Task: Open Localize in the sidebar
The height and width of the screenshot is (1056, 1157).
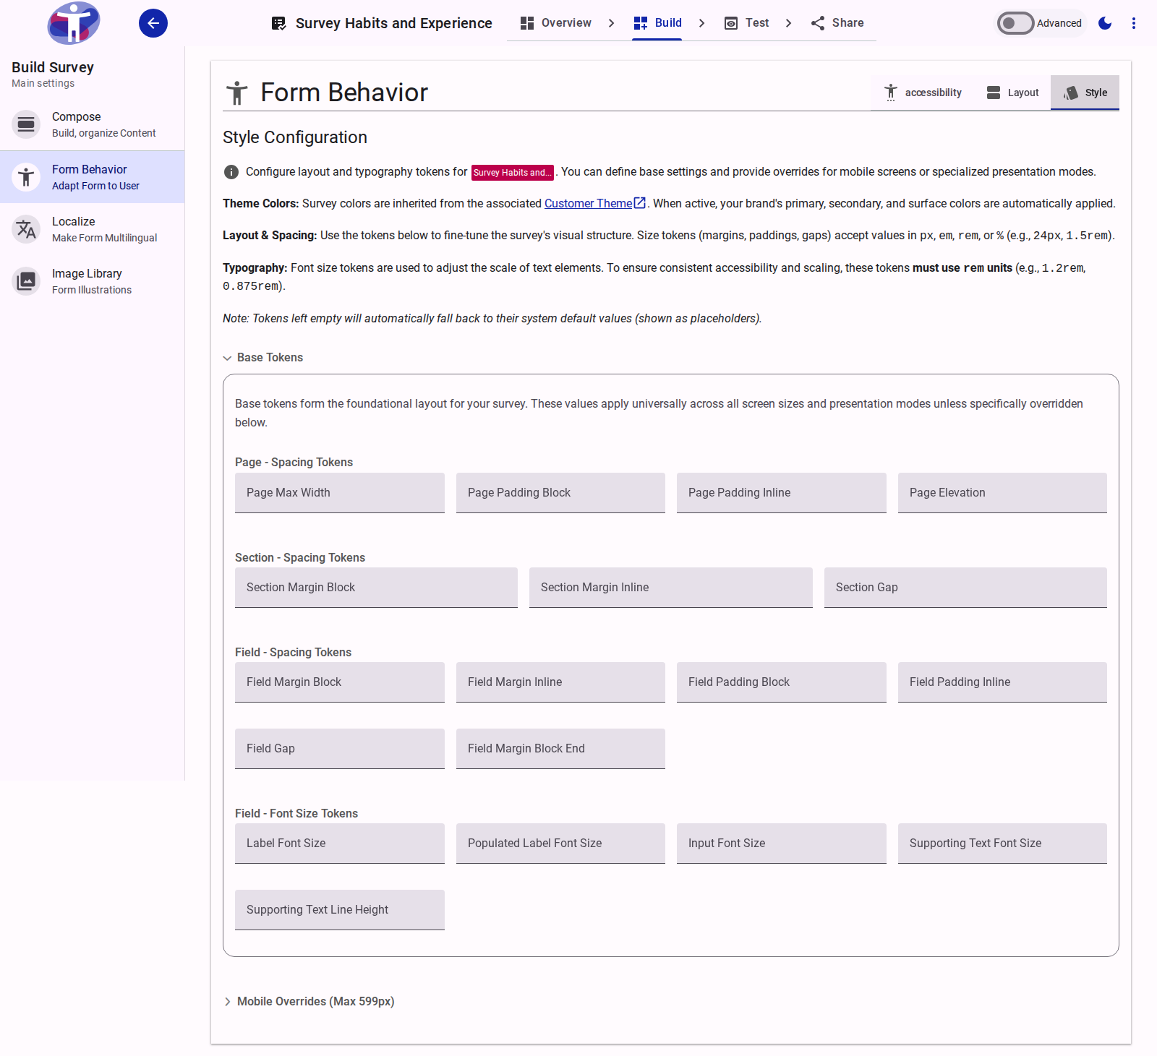Action: pyautogui.click(x=93, y=229)
